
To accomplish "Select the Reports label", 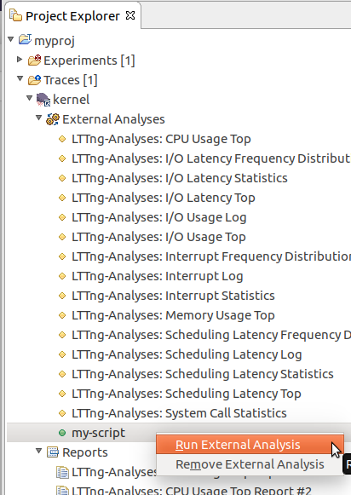I will coord(85,452).
